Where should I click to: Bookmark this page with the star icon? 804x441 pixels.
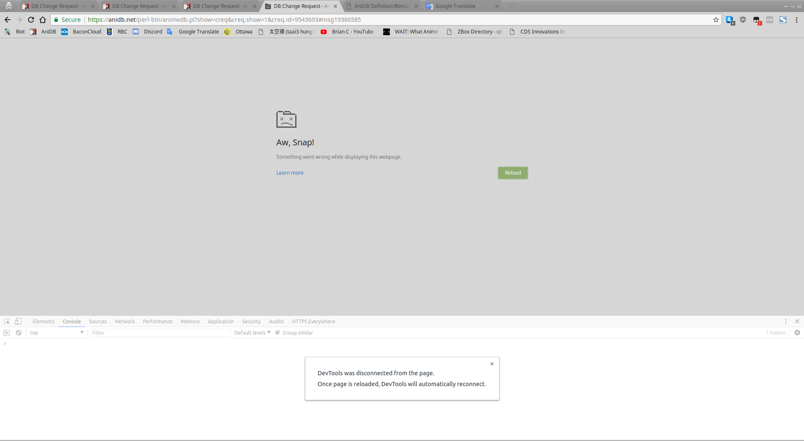(716, 20)
